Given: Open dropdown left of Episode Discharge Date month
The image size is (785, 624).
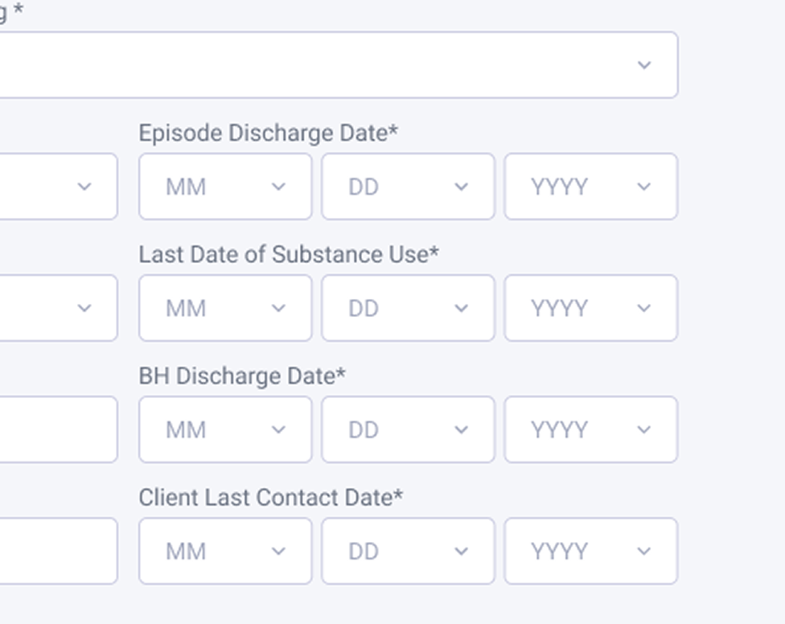Looking at the screenshot, I should tap(56, 187).
